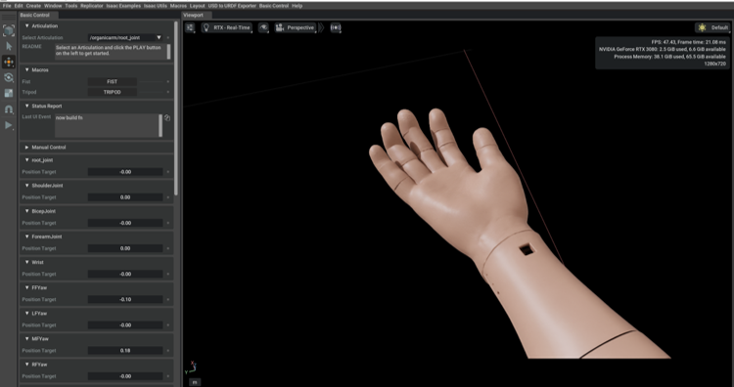The width and height of the screenshot is (734, 387).
Task: Open the Replicator menu
Action: 92,6
